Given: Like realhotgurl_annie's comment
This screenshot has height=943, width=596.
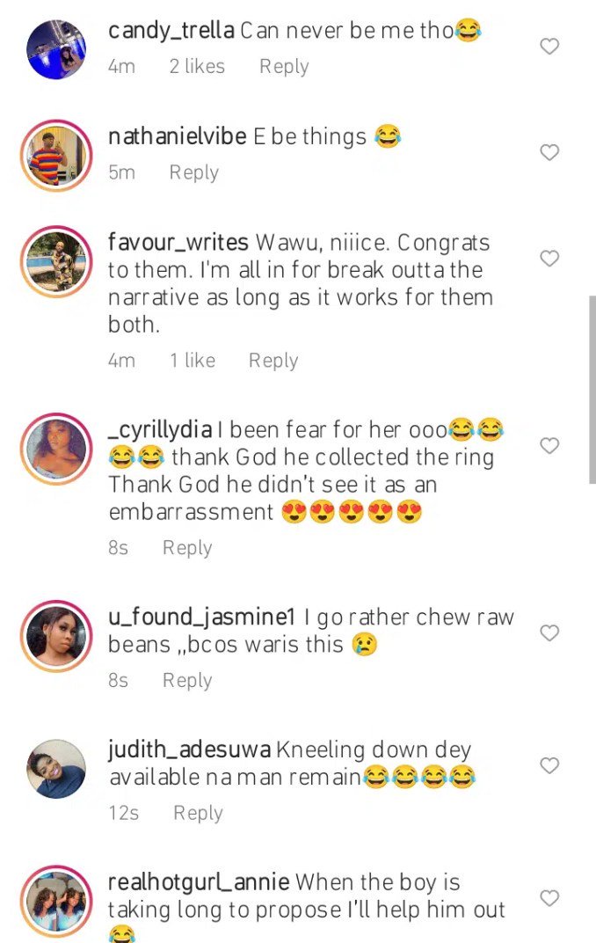Looking at the screenshot, I should pyautogui.click(x=549, y=898).
